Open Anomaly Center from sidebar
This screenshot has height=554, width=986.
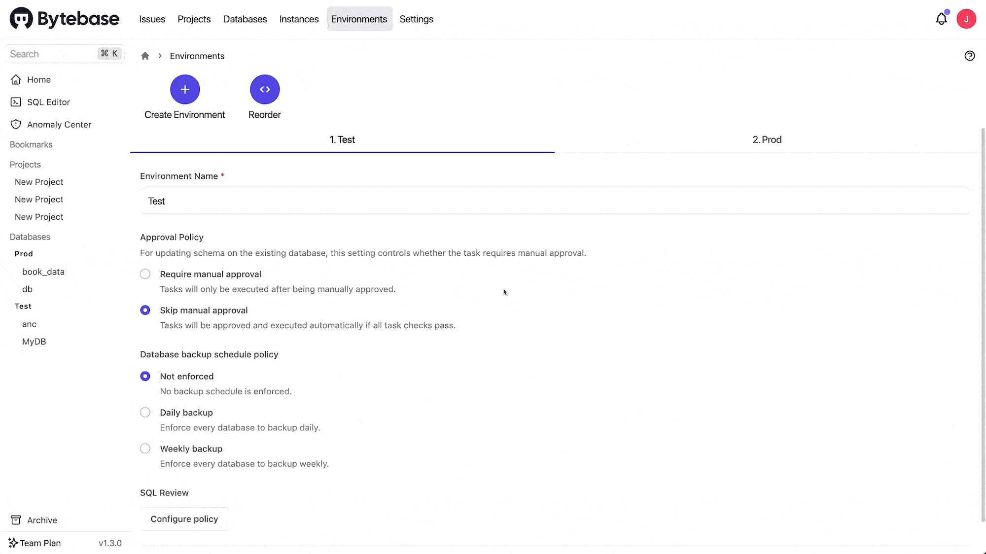tap(59, 125)
